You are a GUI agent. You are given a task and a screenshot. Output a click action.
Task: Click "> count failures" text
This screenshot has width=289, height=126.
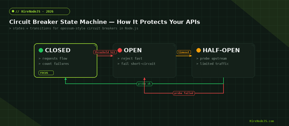54,64
